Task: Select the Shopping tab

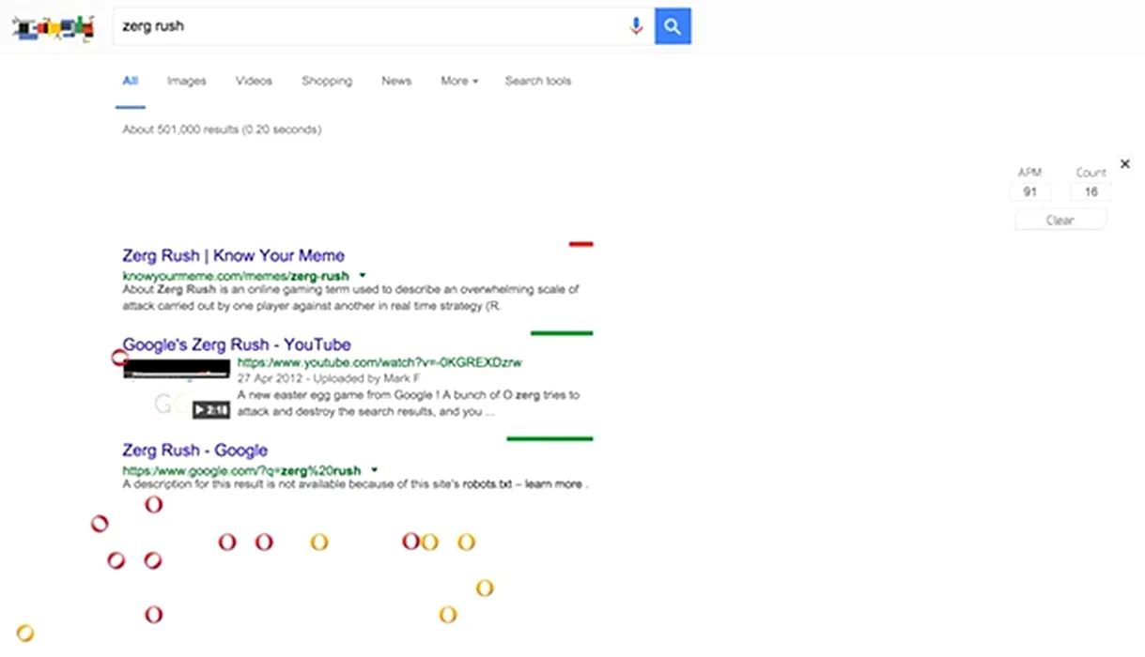Action: (x=327, y=81)
